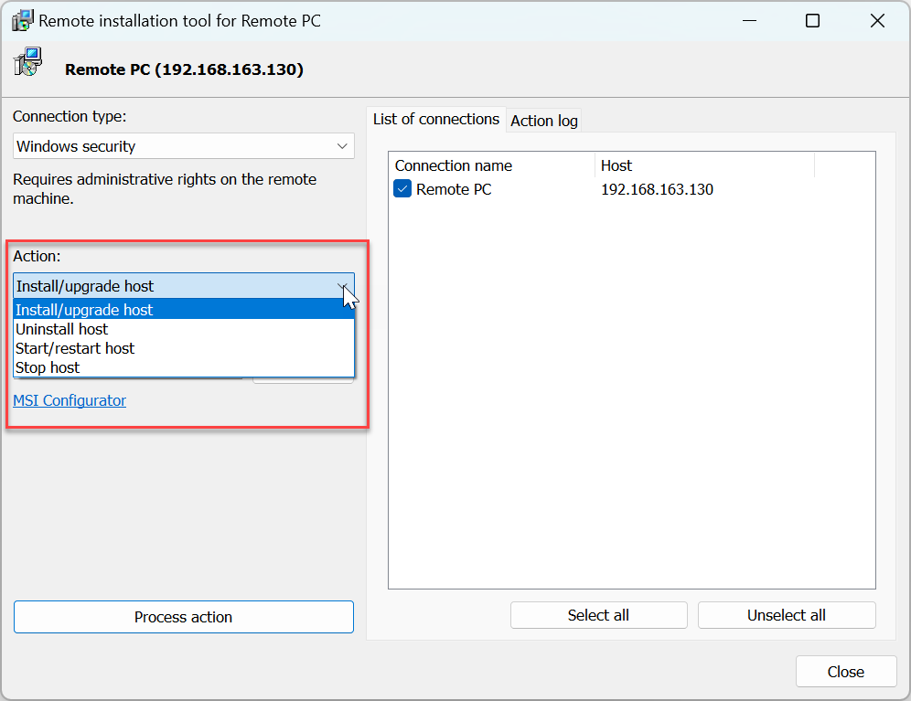Switch to the Action log tab
Viewport: 911px width, 701px height.
pyautogui.click(x=543, y=121)
